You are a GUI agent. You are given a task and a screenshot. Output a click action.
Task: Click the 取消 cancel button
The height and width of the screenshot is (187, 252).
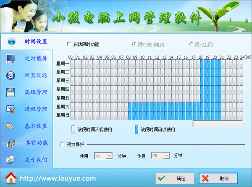[218, 178]
